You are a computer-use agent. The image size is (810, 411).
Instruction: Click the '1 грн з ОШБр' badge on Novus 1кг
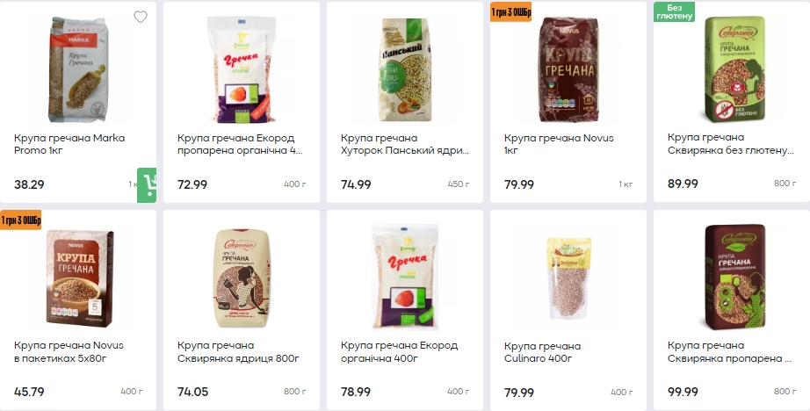[x=511, y=12]
